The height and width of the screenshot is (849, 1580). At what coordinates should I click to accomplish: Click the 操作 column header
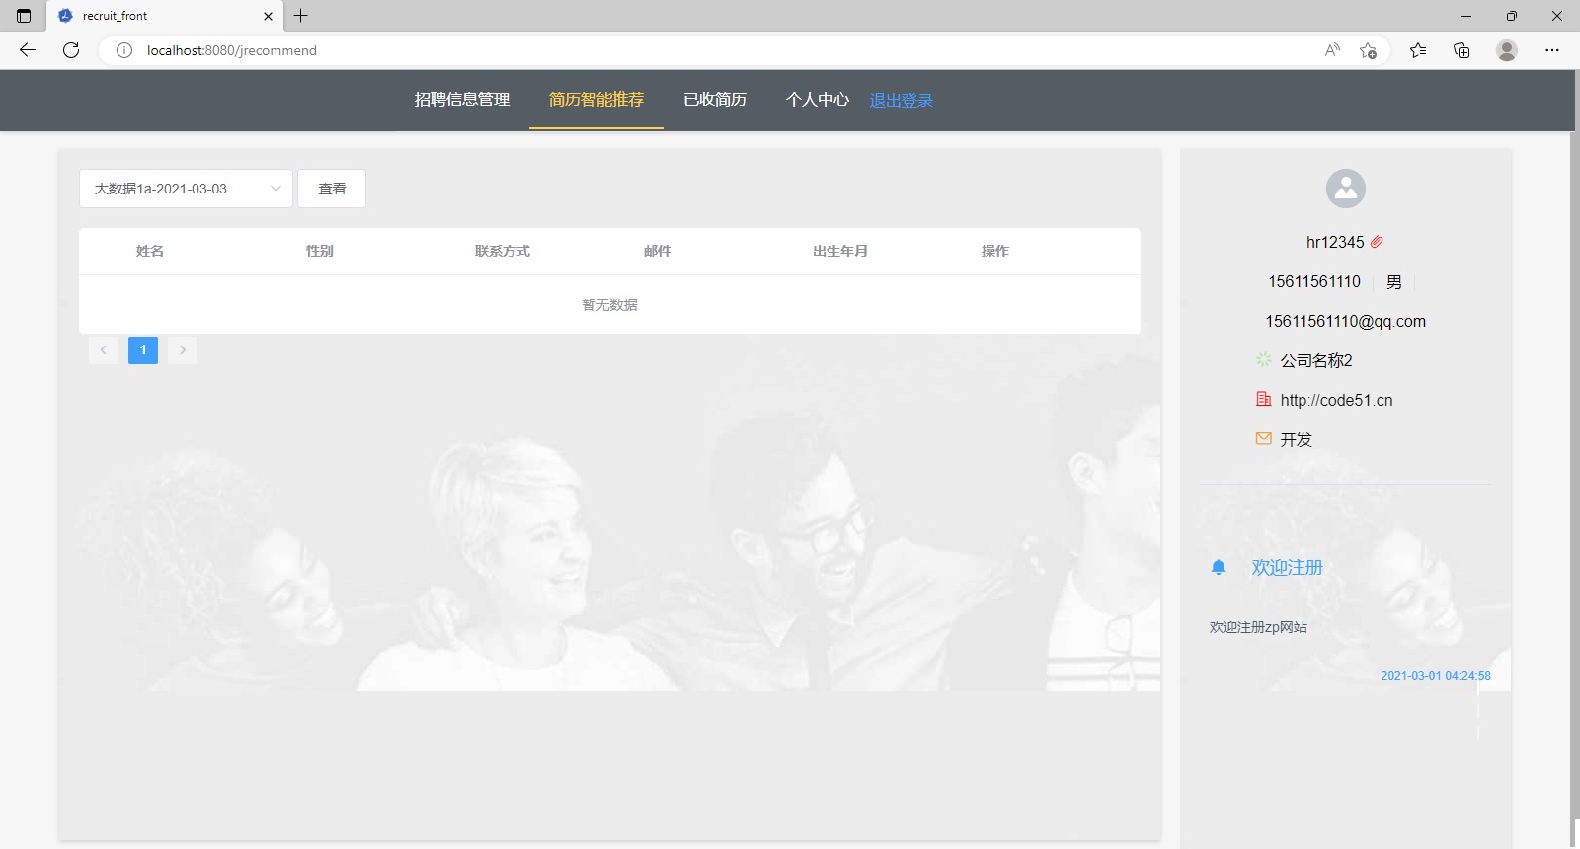click(x=995, y=251)
